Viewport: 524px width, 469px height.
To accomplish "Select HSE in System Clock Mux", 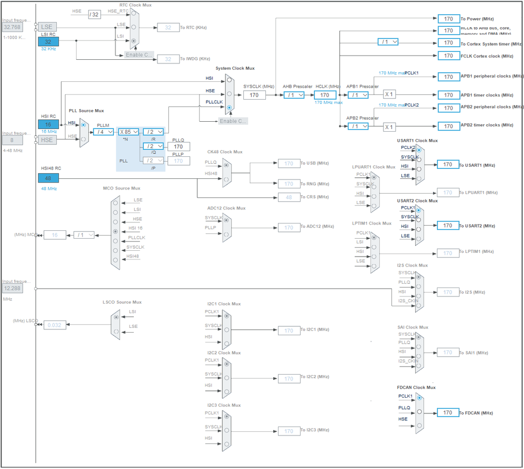I will pyautogui.click(x=229, y=94).
